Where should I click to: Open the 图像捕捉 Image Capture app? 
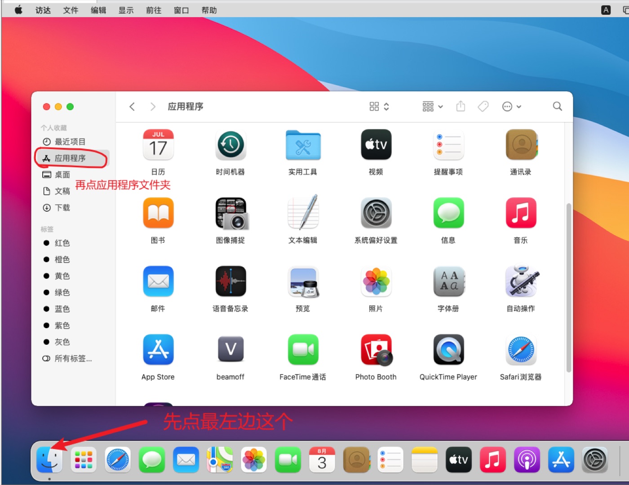[231, 213]
